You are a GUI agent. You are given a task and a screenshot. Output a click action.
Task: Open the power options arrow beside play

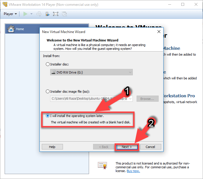31,14
